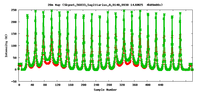Click the 100 y-axis tick label
Viewport: 197px width, 92px height.
tap(14, 46)
